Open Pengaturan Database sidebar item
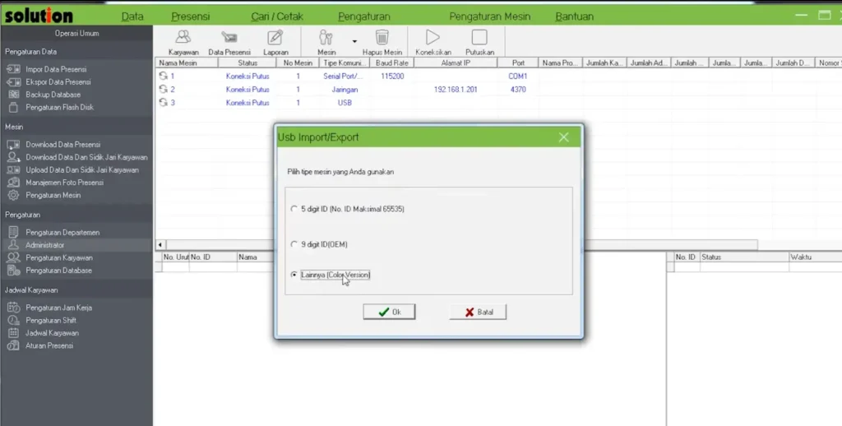 click(x=58, y=271)
